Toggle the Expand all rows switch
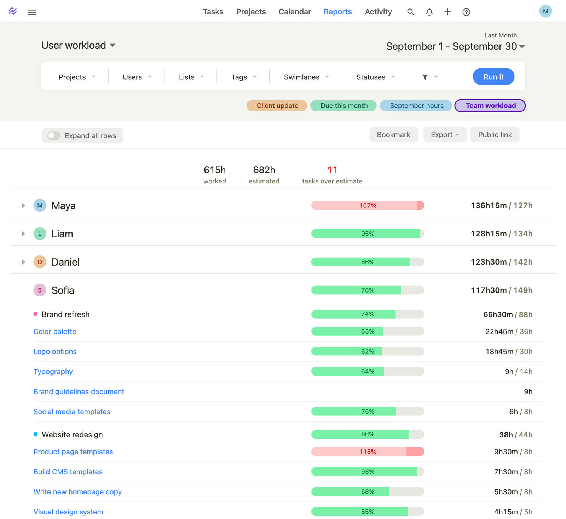Image resolution: width=566 pixels, height=519 pixels. tap(54, 136)
